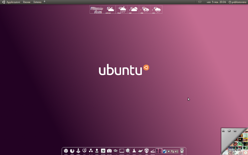Skip to next track in music widget
248x155 pixels.
(235, 131)
